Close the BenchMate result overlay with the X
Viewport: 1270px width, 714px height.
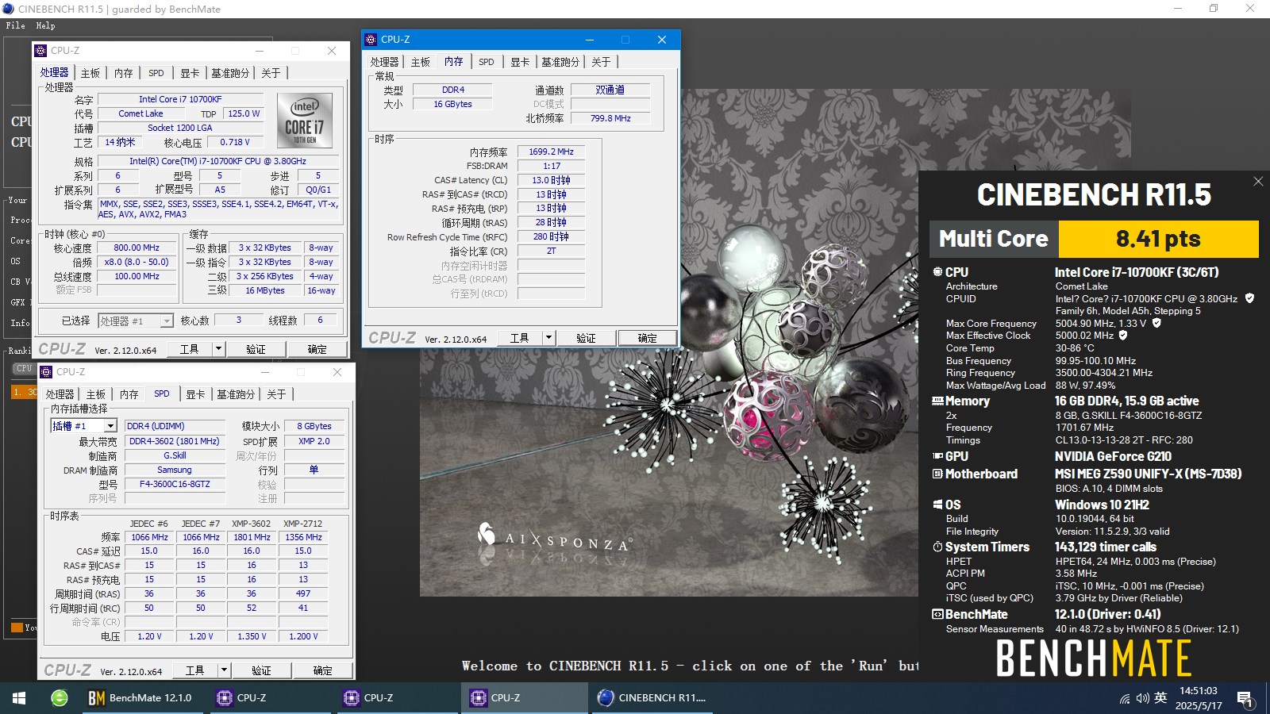(x=1258, y=182)
